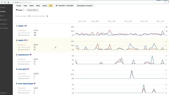Open the прайс-2 goal link
The height and width of the screenshot is (95, 169).
coord(21,40)
